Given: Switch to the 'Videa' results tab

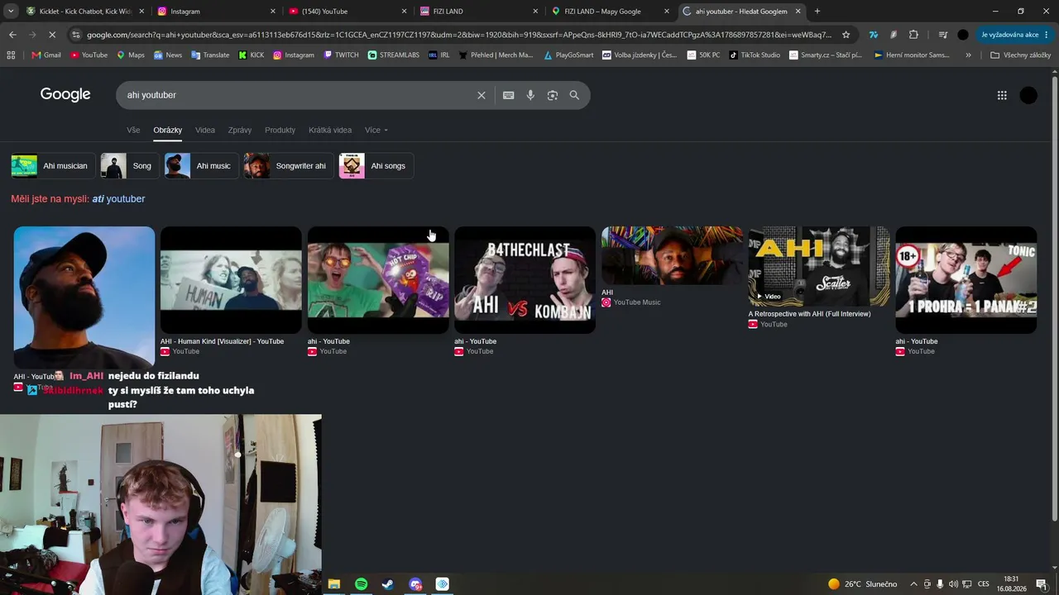Looking at the screenshot, I should [x=205, y=130].
